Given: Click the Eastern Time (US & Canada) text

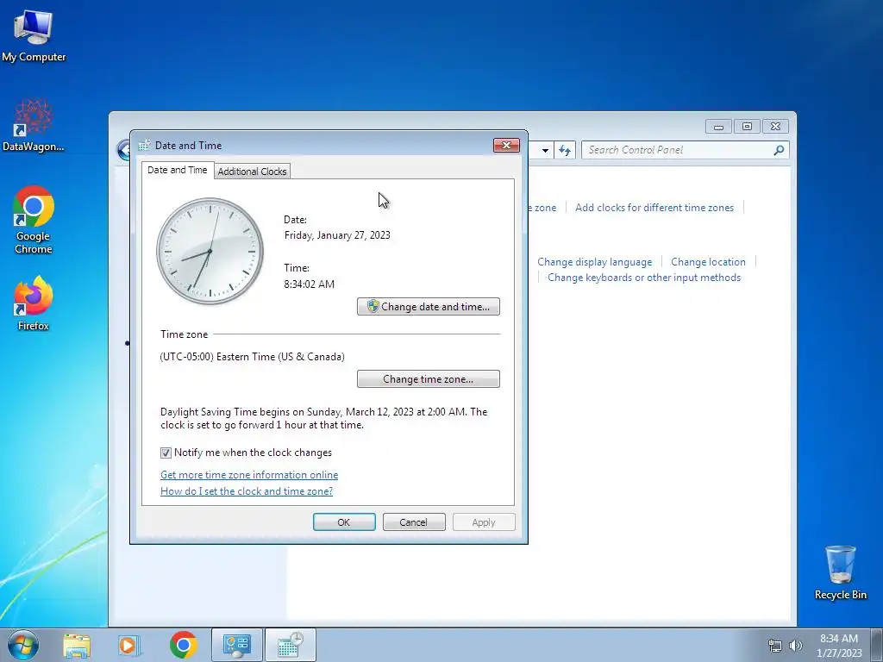Looking at the screenshot, I should [253, 357].
